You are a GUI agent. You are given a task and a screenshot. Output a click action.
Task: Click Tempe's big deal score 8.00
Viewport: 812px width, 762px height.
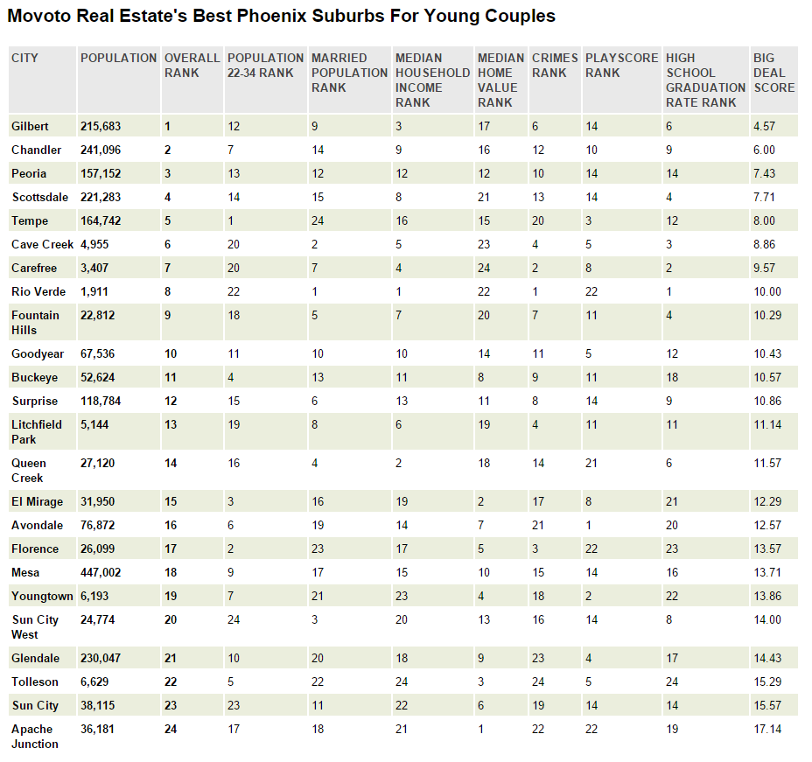(x=765, y=221)
